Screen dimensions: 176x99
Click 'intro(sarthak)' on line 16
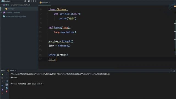[58, 55]
